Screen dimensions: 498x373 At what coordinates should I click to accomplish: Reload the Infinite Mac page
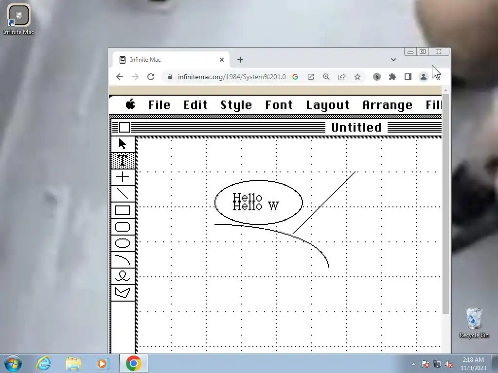[x=151, y=77]
